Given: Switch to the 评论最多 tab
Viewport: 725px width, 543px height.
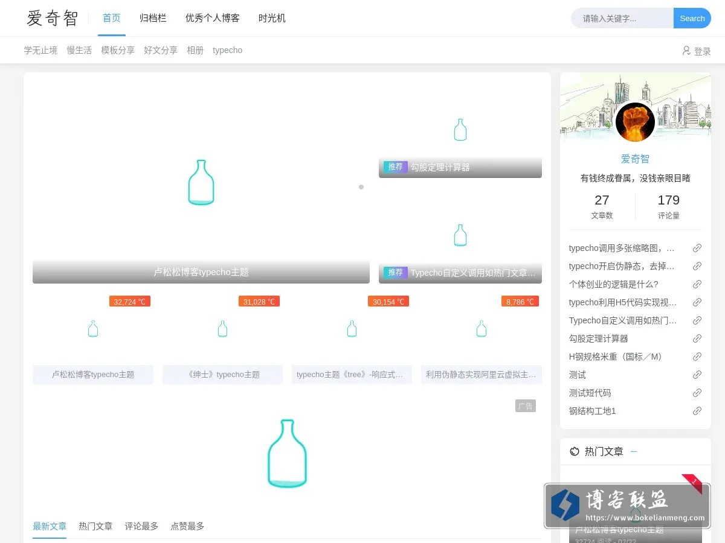Looking at the screenshot, I should 141,526.
